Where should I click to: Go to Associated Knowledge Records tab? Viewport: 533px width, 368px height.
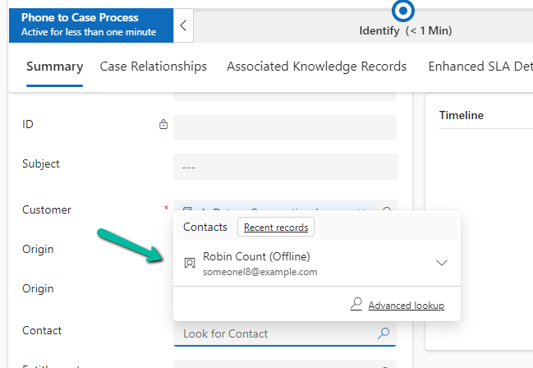[316, 67]
